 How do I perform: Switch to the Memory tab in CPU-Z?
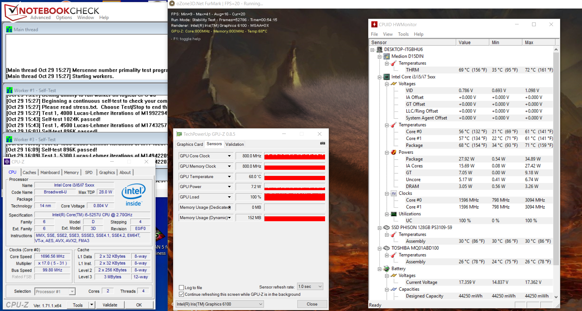71,173
